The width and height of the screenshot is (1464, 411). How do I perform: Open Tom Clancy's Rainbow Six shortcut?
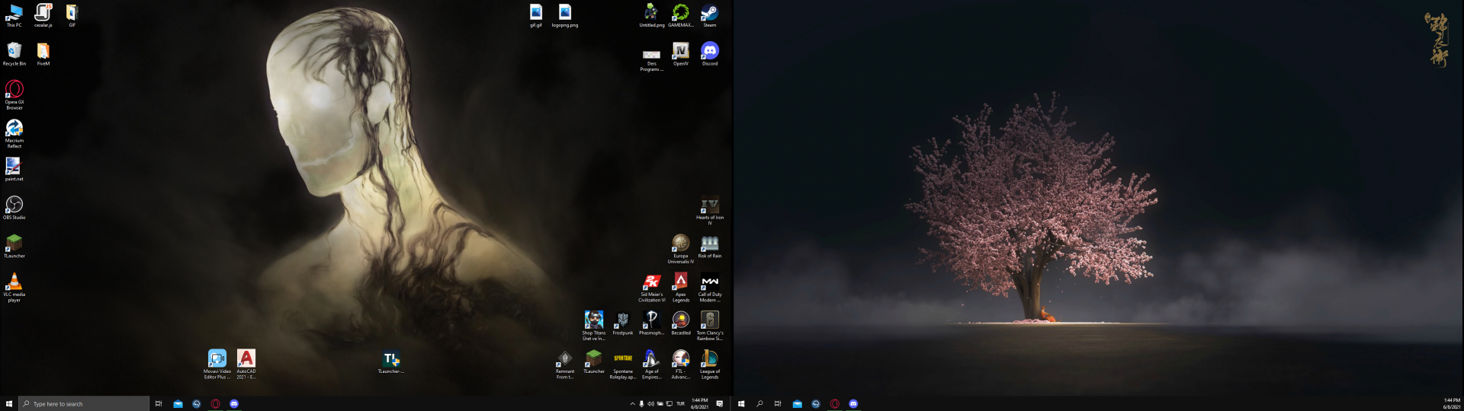coord(710,325)
